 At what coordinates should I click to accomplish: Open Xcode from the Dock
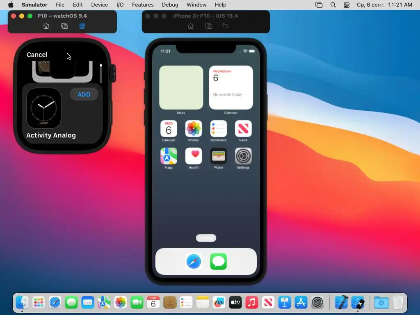coord(342,302)
